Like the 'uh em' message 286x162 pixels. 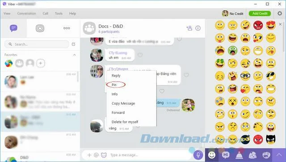pos(140,55)
